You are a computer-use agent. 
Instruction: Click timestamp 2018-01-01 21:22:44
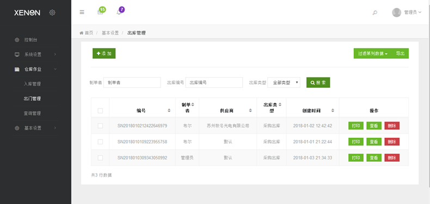[x=312, y=142]
